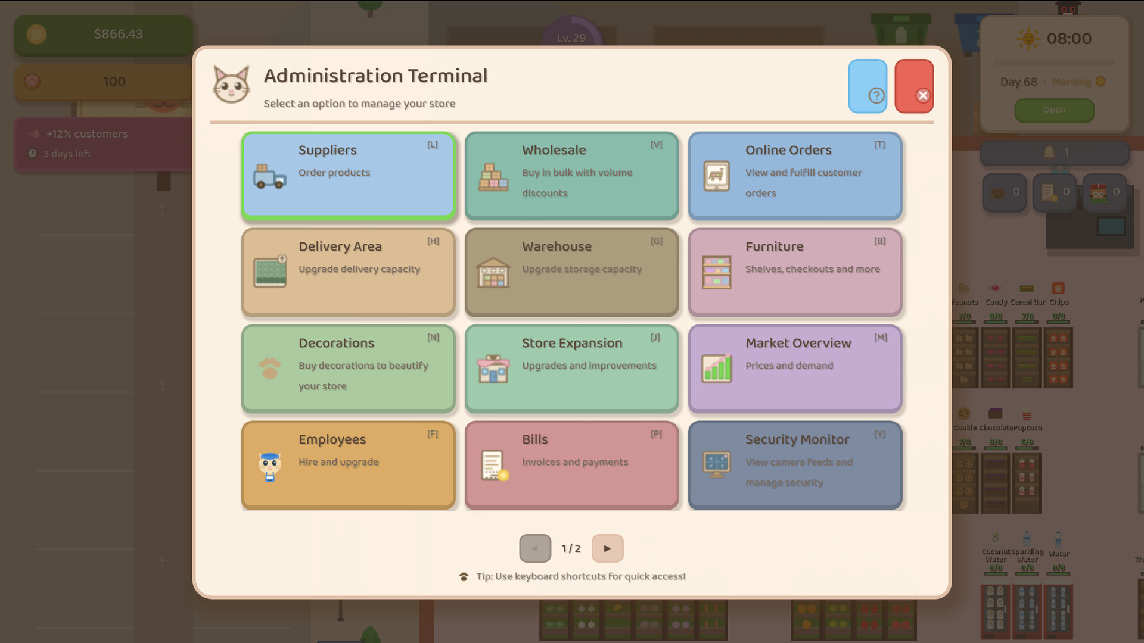1144x643 pixels.
Task: Click the Bills invoice icon
Action: (x=495, y=466)
